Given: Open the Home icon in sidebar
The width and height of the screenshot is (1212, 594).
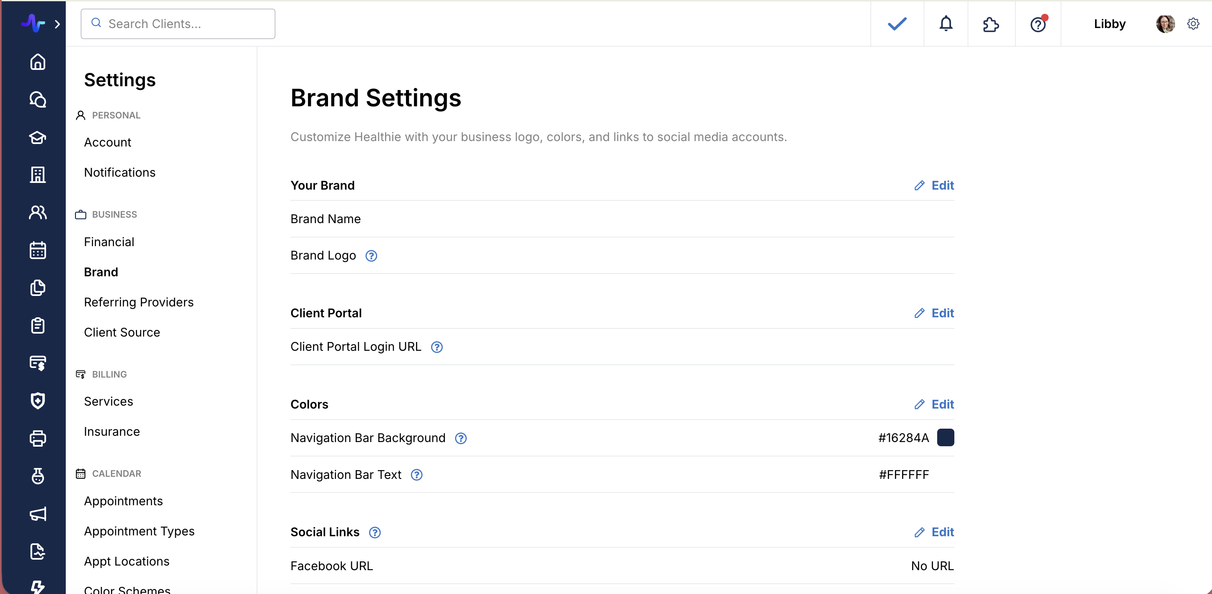Looking at the screenshot, I should point(38,62).
